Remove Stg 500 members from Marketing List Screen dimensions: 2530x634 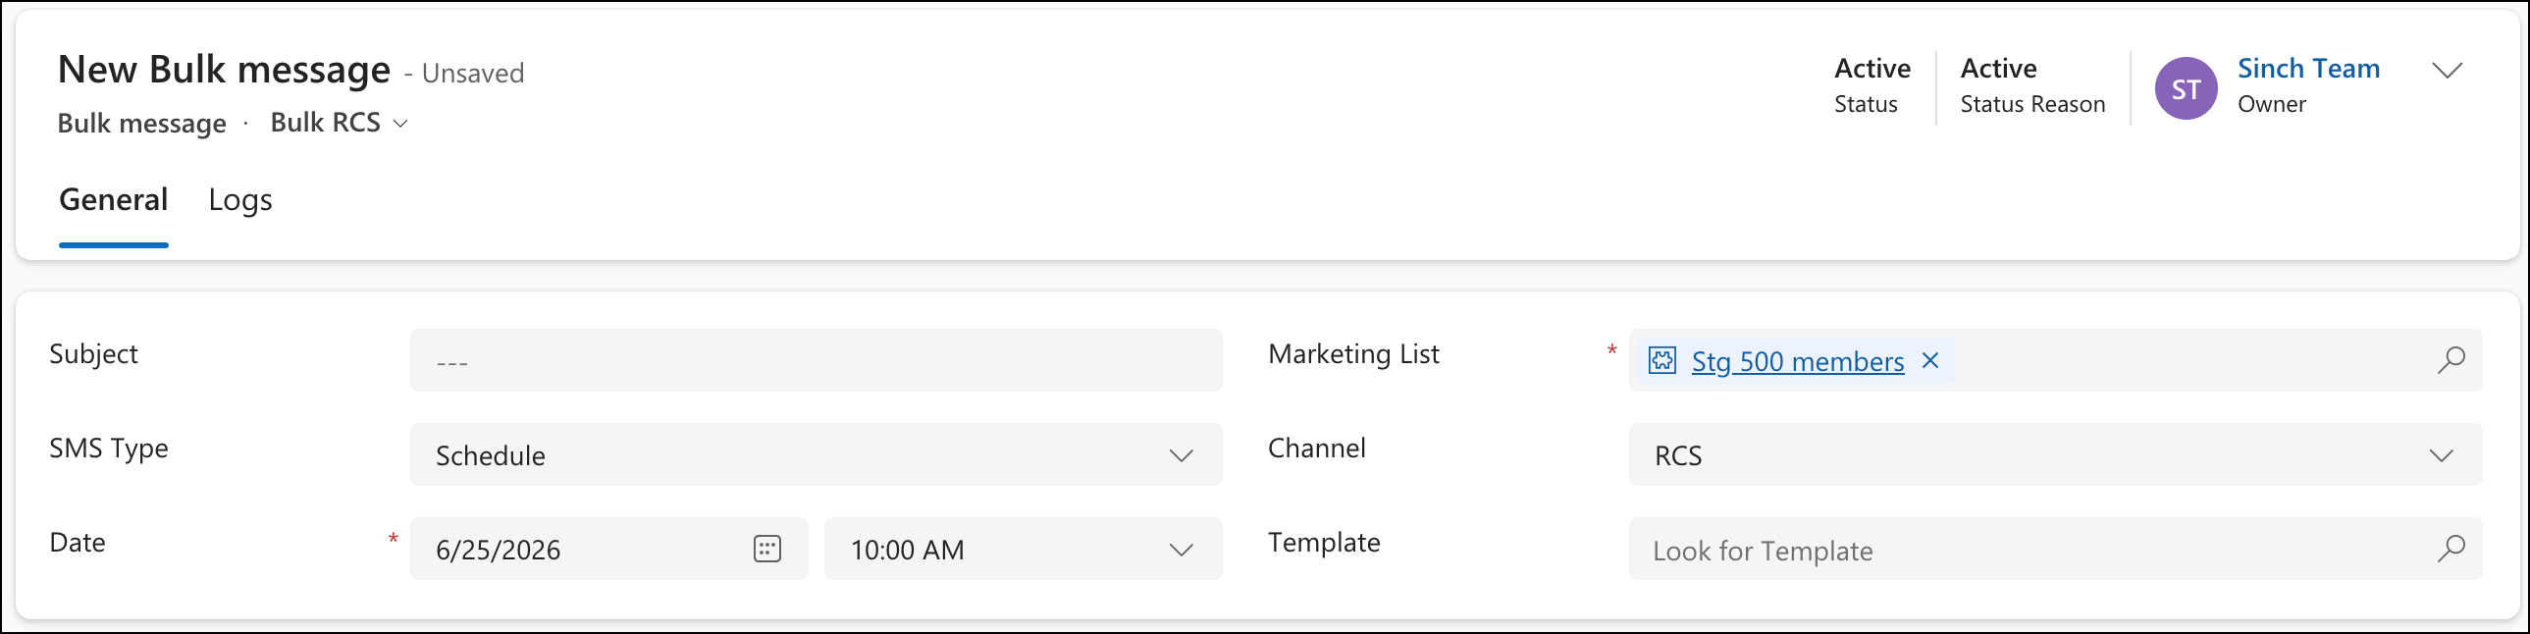[1930, 361]
